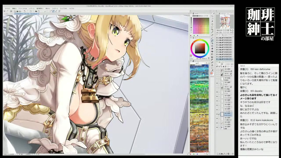Click comment text 'tt8 kao deforume'

coord(260,69)
